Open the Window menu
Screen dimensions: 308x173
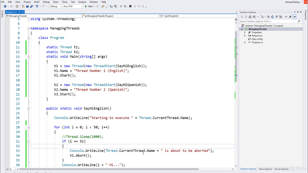(x=94, y=2)
